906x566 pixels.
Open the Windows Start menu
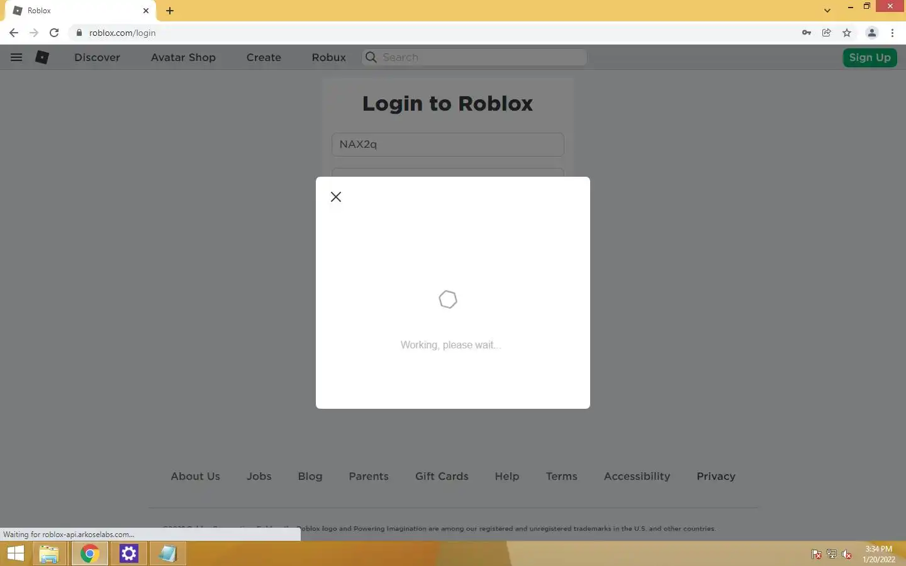pyautogui.click(x=16, y=554)
